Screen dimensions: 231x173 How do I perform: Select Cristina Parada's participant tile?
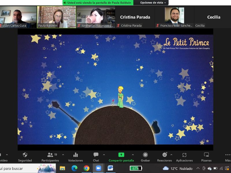point(135,17)
